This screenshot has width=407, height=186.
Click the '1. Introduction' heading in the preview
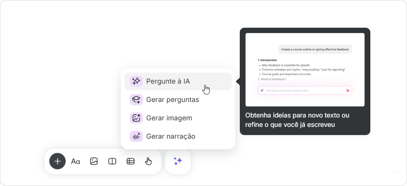click(x=267, y=60)
